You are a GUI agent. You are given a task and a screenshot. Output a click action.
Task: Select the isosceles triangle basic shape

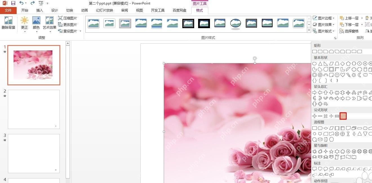pyautogui.click(x=320, y=64)
